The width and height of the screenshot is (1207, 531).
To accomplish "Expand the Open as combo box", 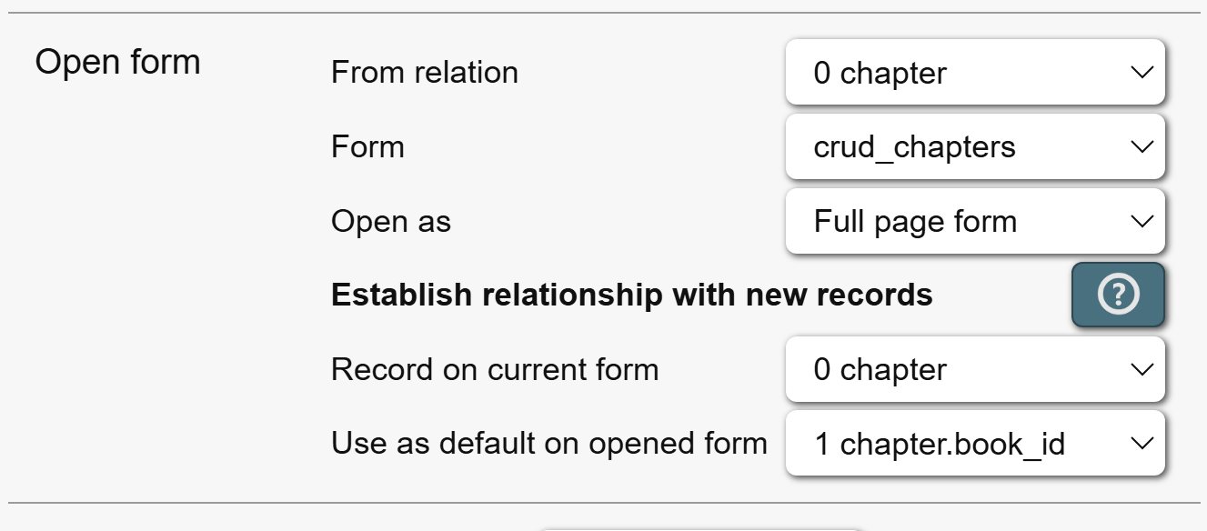I will pos(973,222).
